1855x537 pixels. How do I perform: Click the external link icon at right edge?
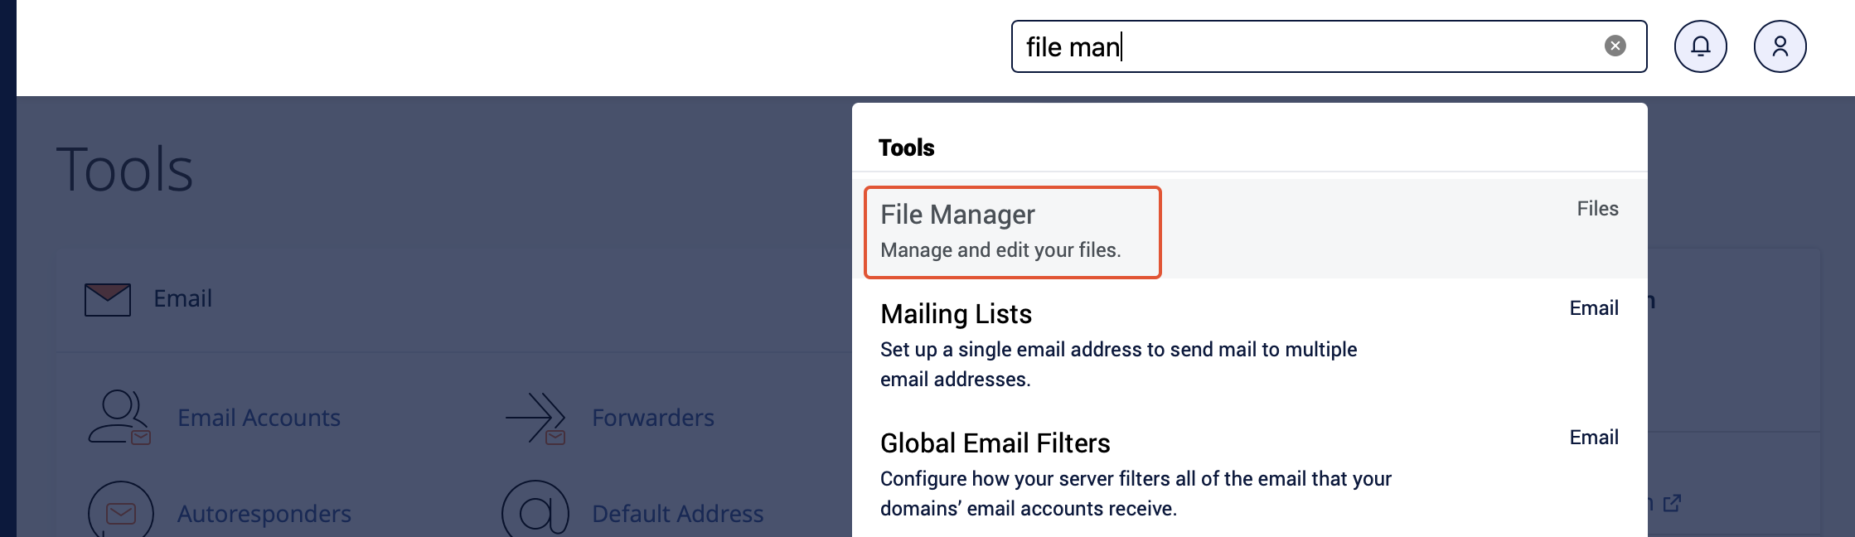click(1672, 503)
